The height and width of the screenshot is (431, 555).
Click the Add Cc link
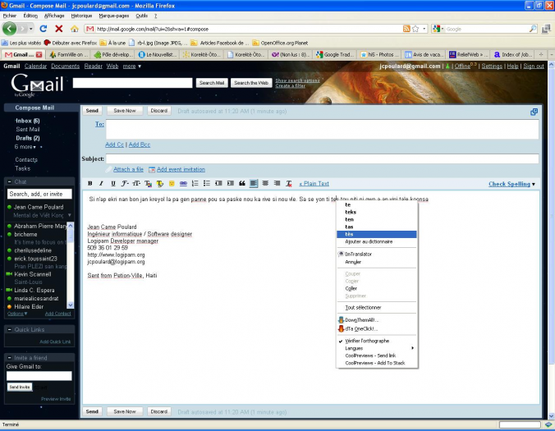pyautogui.click(x=115, y=144)
